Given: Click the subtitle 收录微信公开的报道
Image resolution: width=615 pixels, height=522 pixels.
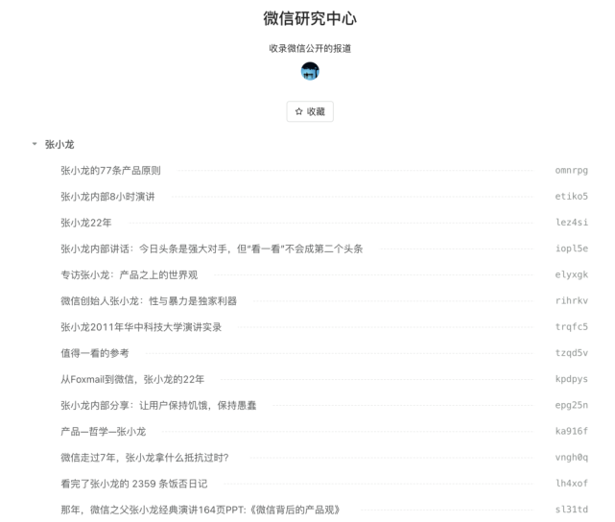Looking at the screenshot, I should (x=310, y=49).
